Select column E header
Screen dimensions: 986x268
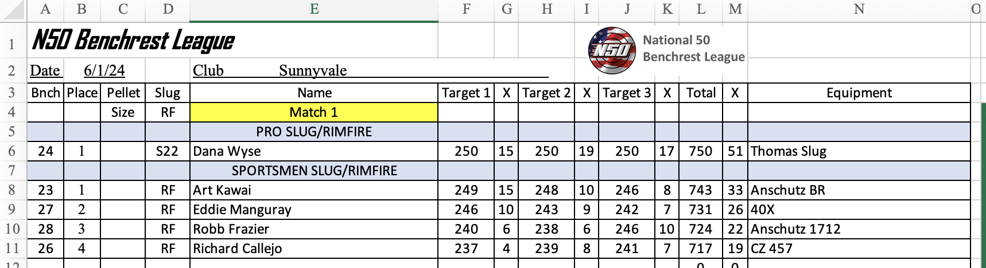point(314,9)
